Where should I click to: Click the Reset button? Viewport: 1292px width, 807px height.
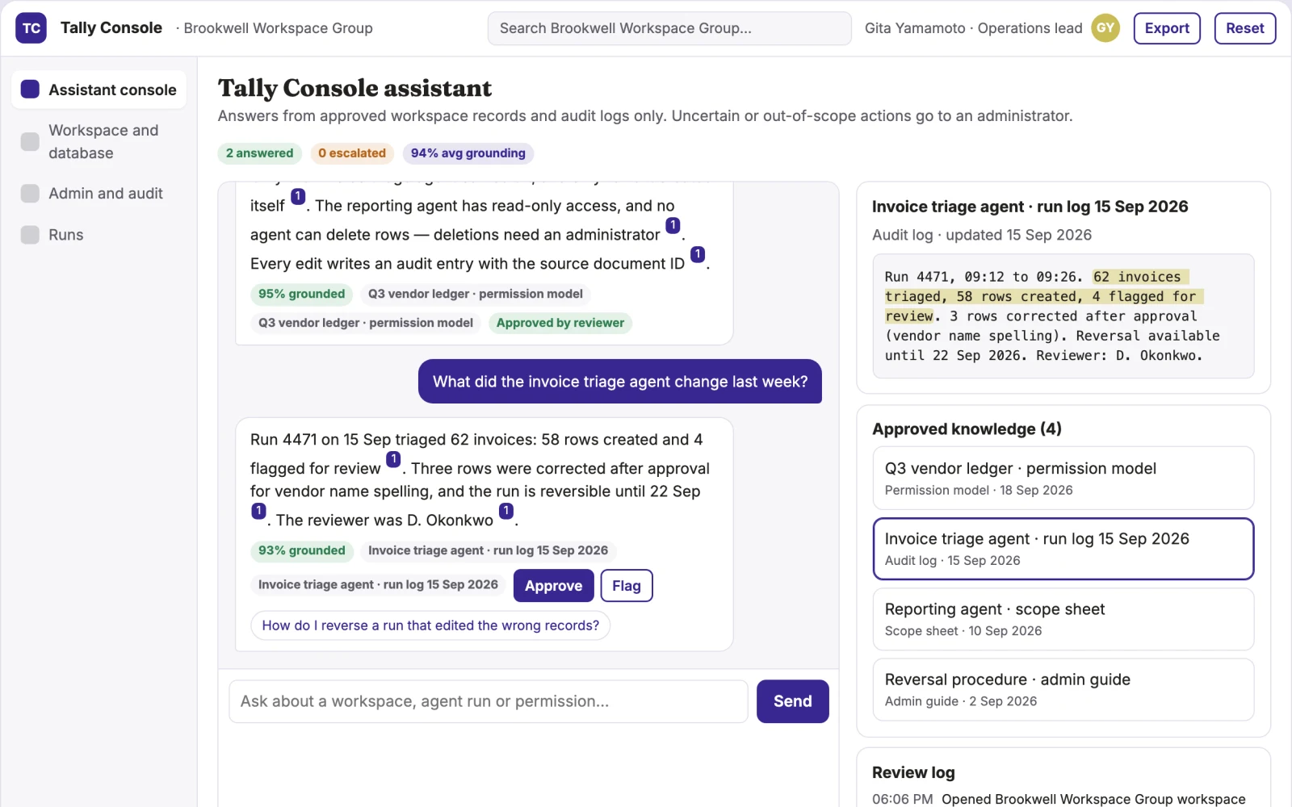pos(1244,28)
